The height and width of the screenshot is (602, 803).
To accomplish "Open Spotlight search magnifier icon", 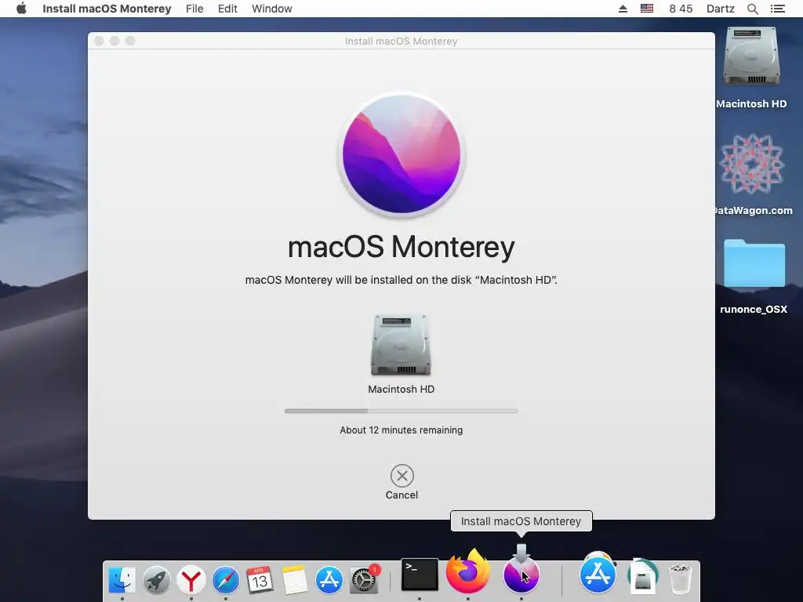I will coord(752,9).
